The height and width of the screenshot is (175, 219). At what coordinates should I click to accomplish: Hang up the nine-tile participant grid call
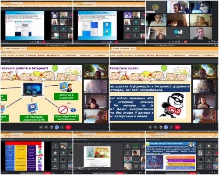pyautogui.click(x=185, y=42)
